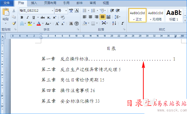Click the first-line indent ruler marker
Viewport: 187px width, 114px height.
click(x=41, y=35)
